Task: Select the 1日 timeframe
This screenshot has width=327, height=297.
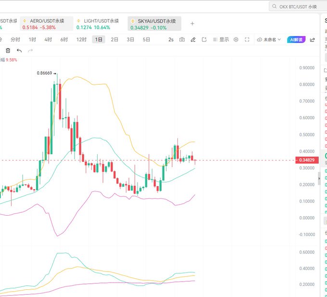Action: (x=99, y=39)
